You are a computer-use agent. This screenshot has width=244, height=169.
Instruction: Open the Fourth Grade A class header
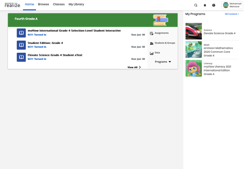(x=26, y=19)
